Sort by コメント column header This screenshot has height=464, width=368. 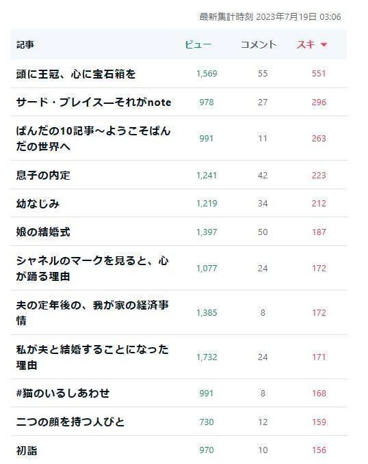(259, 44)
